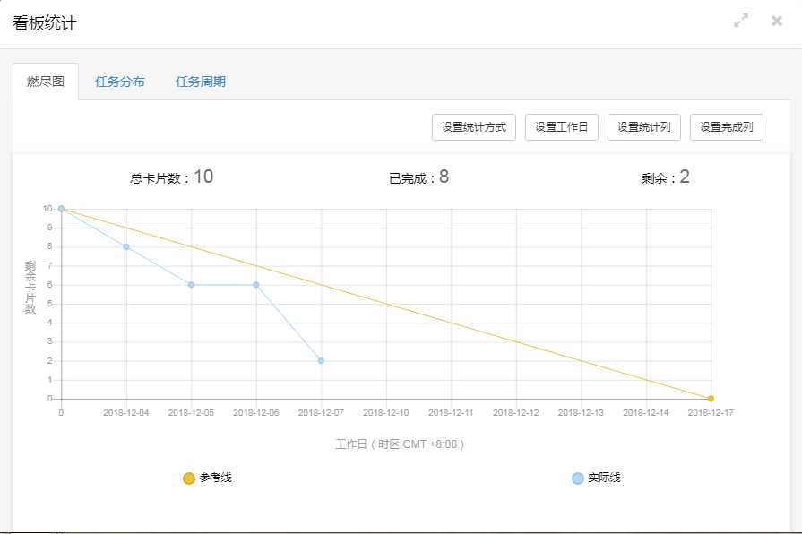
Task: Toggle the 实际线 series visibility in the legend
Action: coord(597,478)
